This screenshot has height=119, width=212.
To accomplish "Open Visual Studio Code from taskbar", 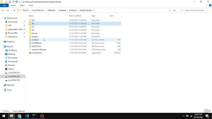I will pos(27,116).
